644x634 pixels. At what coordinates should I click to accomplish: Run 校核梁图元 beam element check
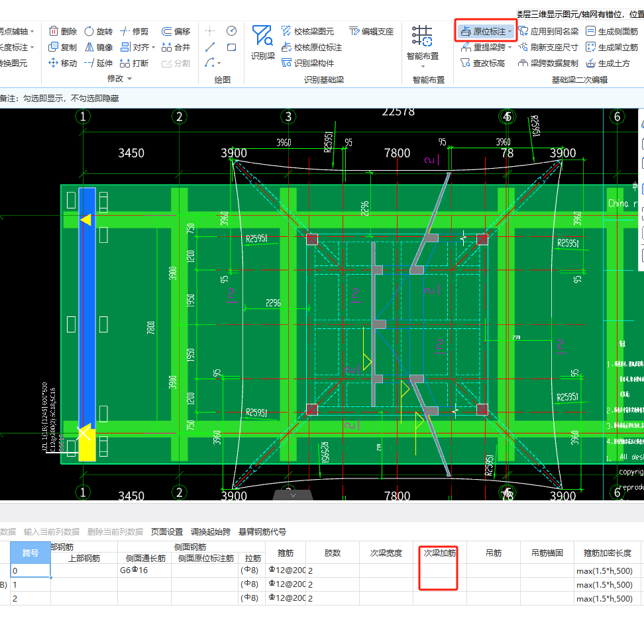pyautogui.click(x=307, y=32)
